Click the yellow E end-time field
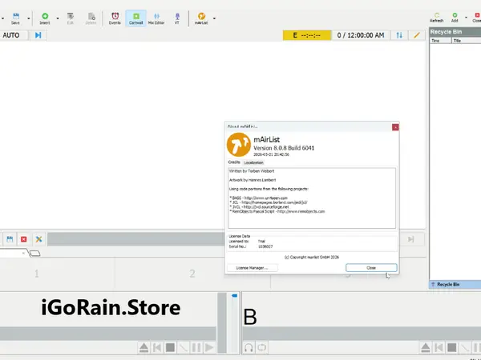Viewport: 481px width, 360px height. [307, 35]
